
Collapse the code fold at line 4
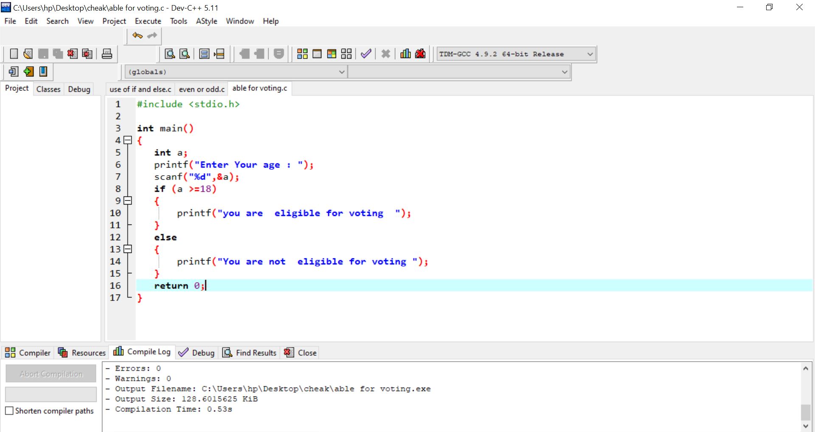point(128,140)
